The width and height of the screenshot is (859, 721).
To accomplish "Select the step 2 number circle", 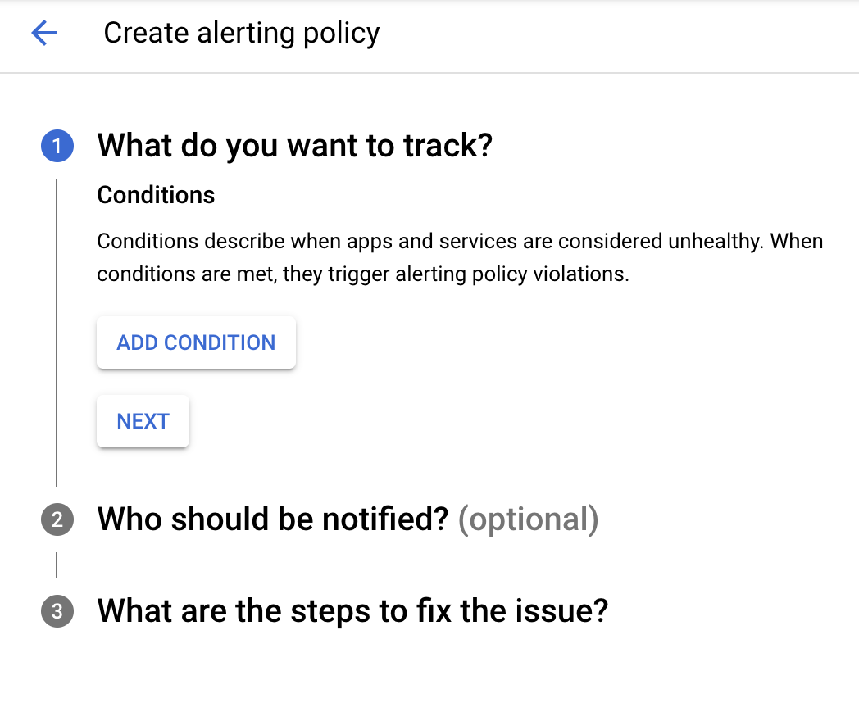I will click(57, 519).
